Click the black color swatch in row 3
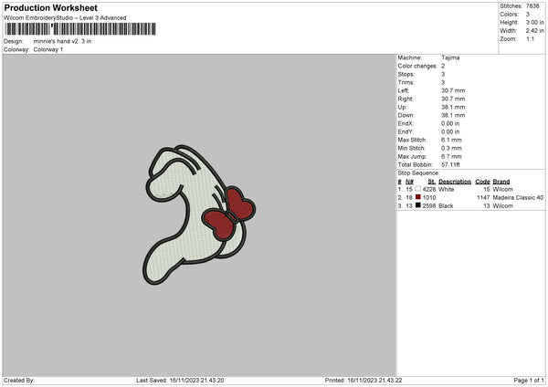 (x=418, y=205)
